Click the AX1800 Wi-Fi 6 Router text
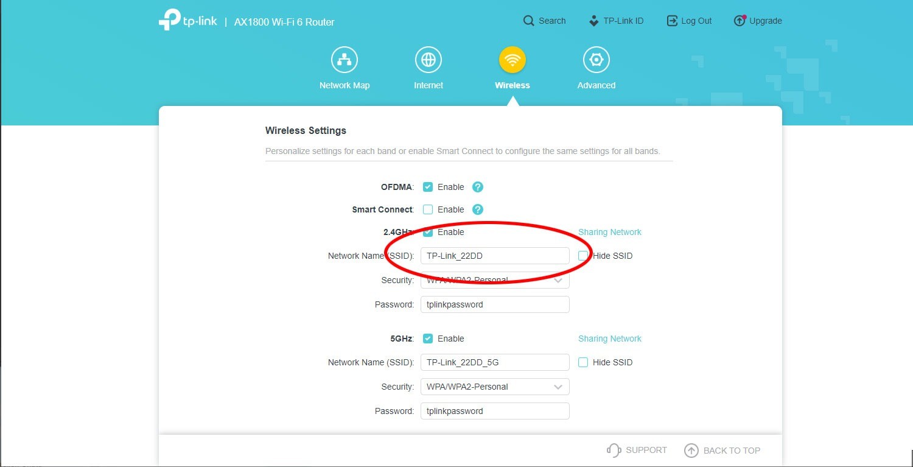913x467 pixels. 284,22
